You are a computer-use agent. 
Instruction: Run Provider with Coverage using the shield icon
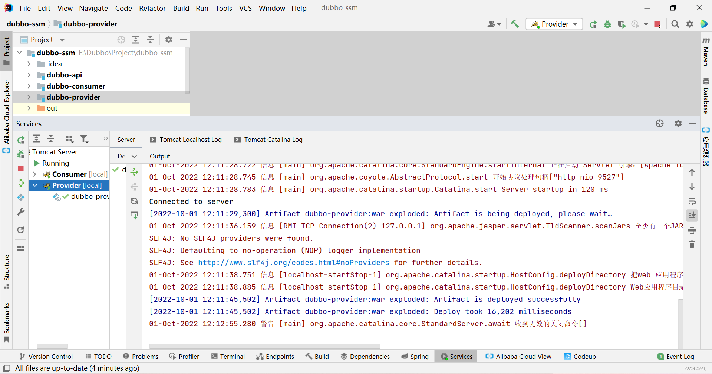[622, 24]
